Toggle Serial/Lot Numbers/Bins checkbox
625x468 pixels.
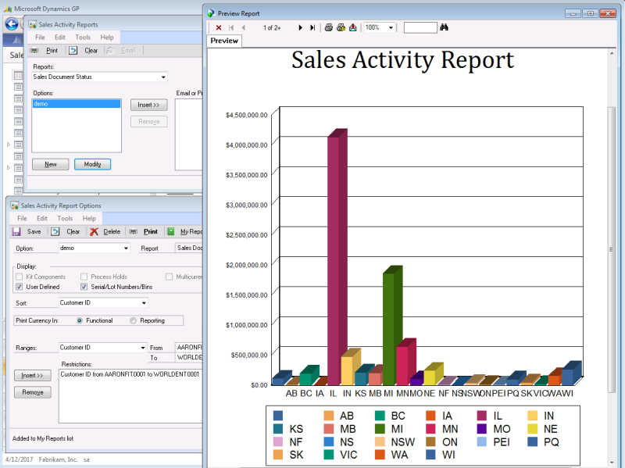(84, 287)
